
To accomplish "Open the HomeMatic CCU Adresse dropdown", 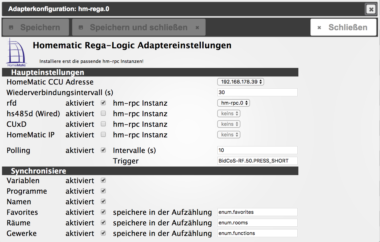I will click(240, 82).
